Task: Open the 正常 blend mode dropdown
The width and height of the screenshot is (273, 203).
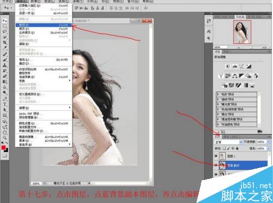Action: pos(228,142)
